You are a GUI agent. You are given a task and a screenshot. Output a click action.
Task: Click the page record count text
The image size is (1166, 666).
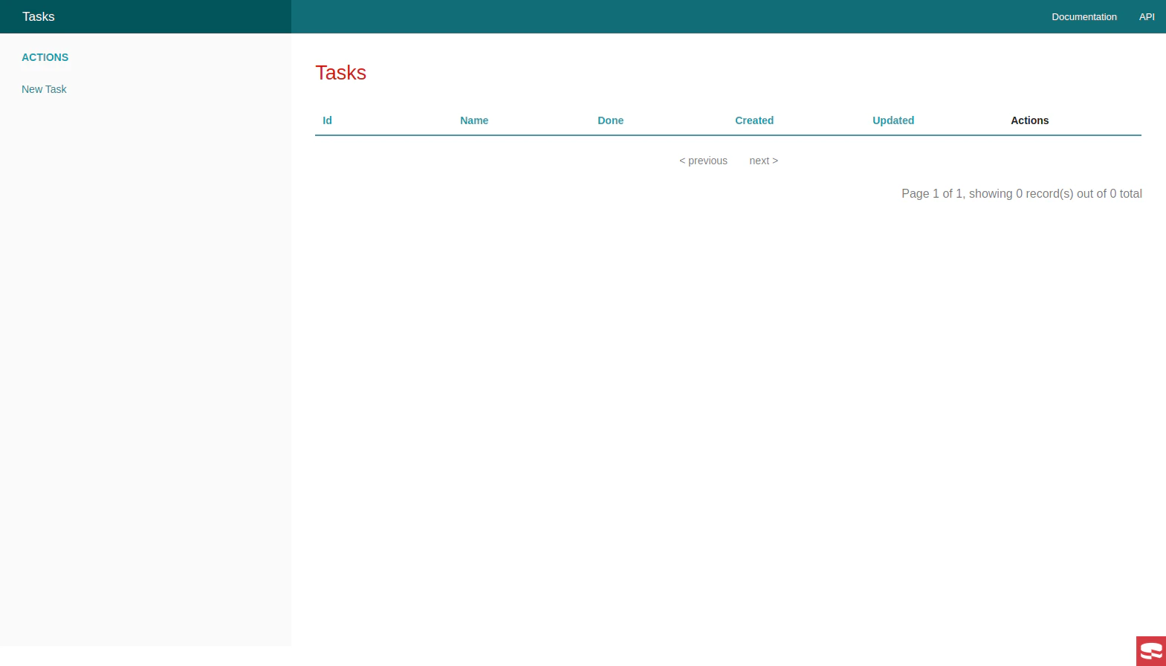1022,193
